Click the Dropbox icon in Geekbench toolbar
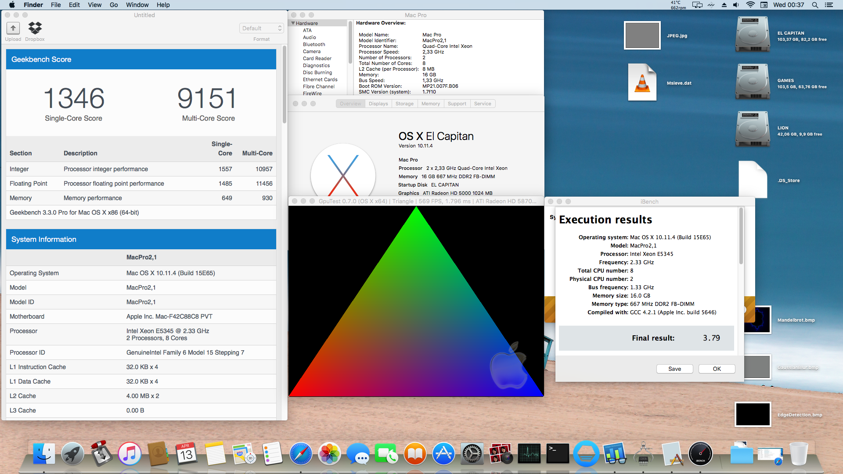Screen dimensions: 843x474 point(35,28)
